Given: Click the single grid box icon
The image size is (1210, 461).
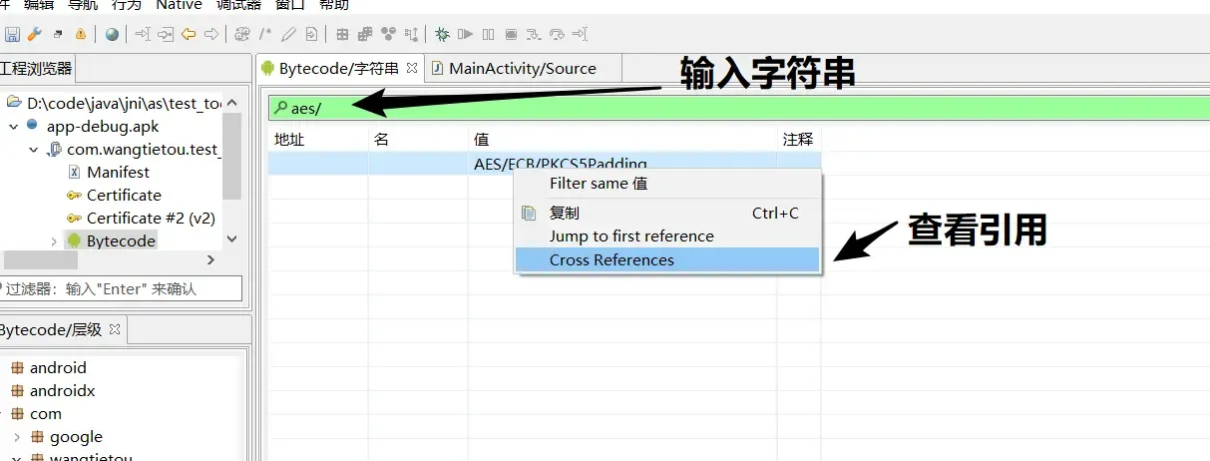Looking at the screenshot, I should 342,34.
